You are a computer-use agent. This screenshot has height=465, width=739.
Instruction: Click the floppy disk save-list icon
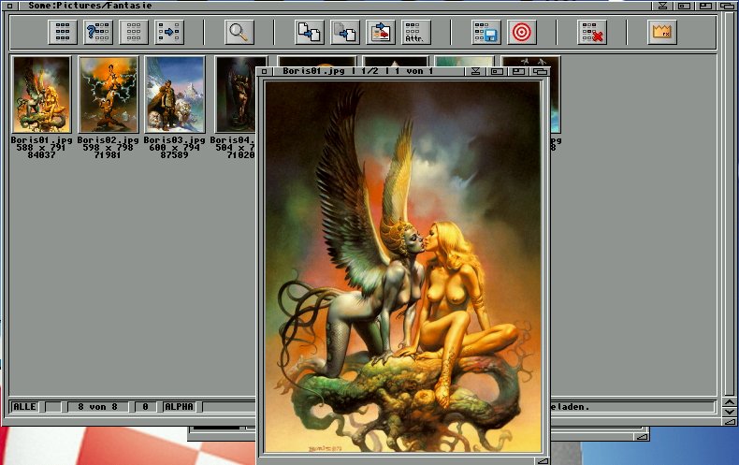pos(486,32)
